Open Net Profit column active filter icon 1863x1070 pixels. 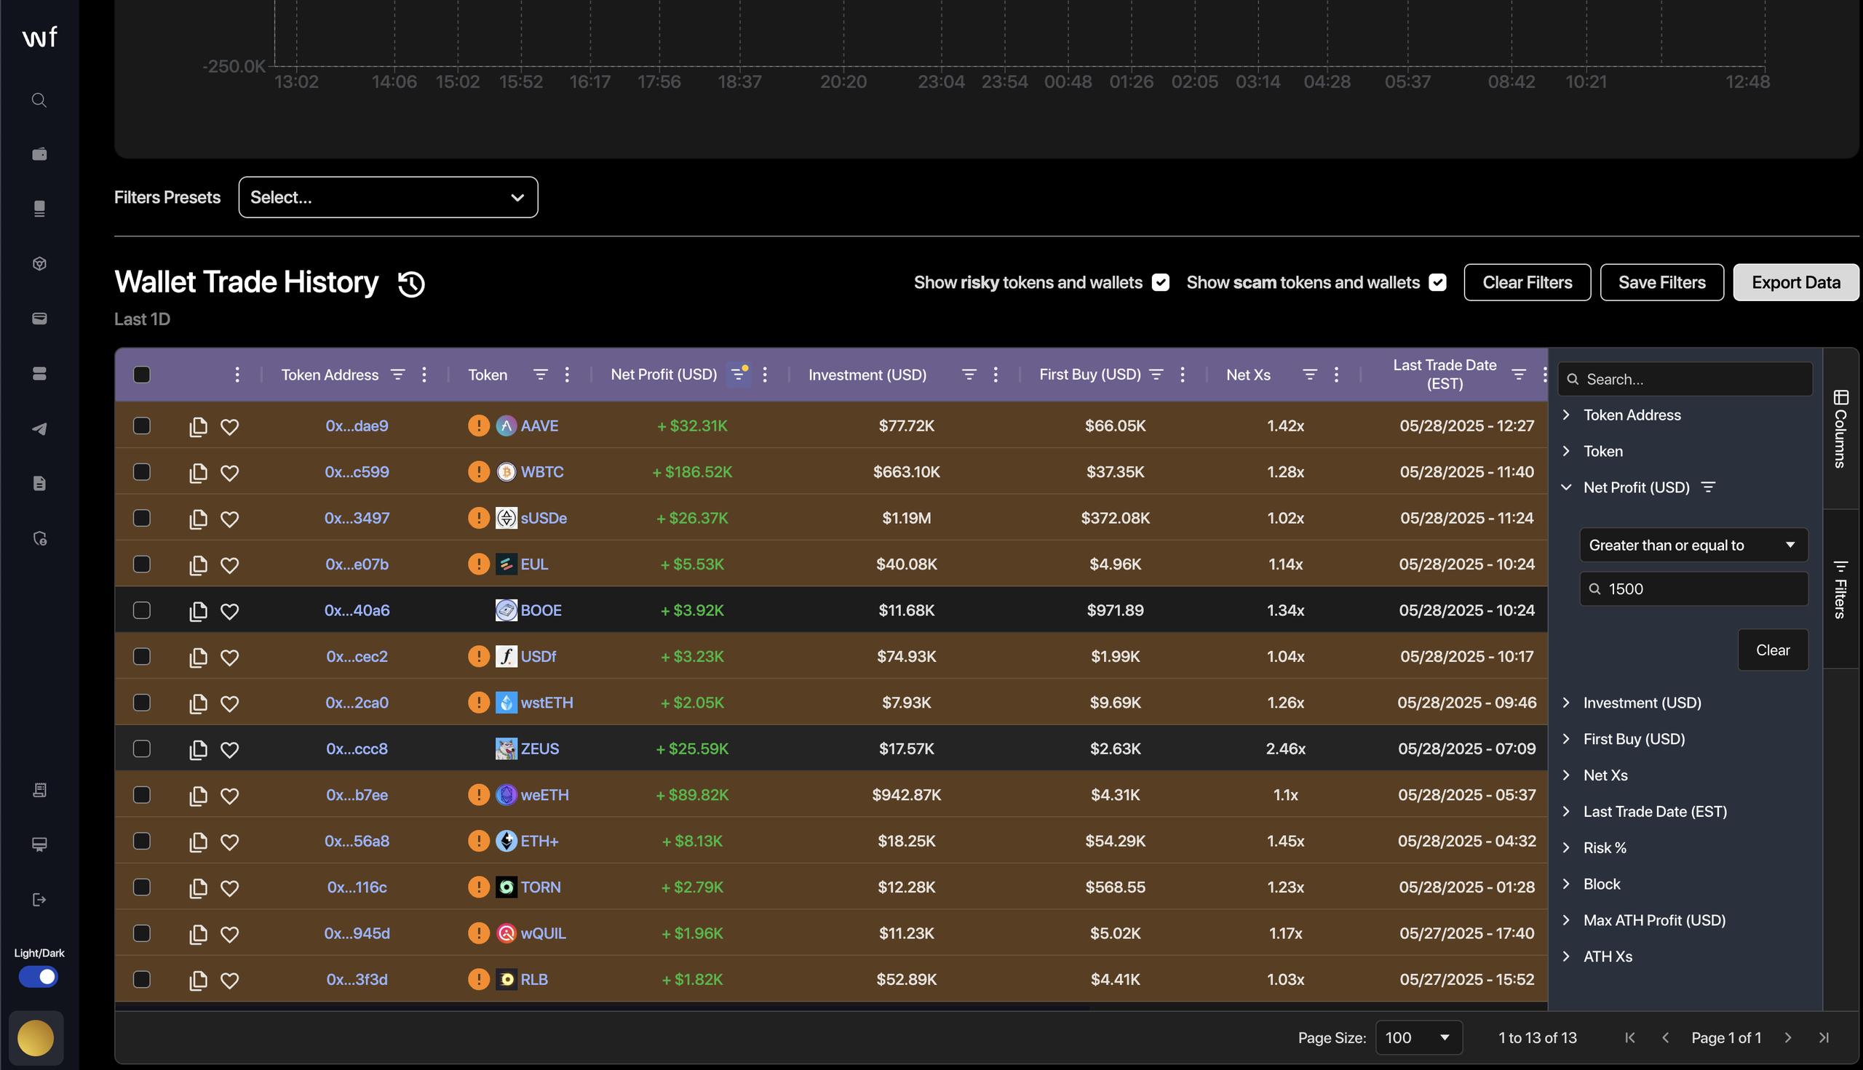click(x=738, y=375)
